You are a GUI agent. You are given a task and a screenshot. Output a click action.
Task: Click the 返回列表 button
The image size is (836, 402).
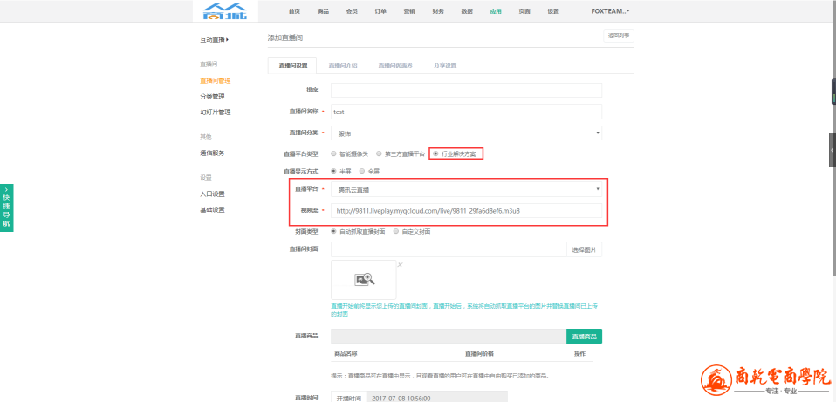point(619,36)
